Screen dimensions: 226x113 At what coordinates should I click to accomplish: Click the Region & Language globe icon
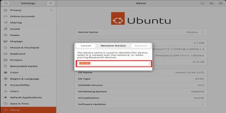coord(5,79)
